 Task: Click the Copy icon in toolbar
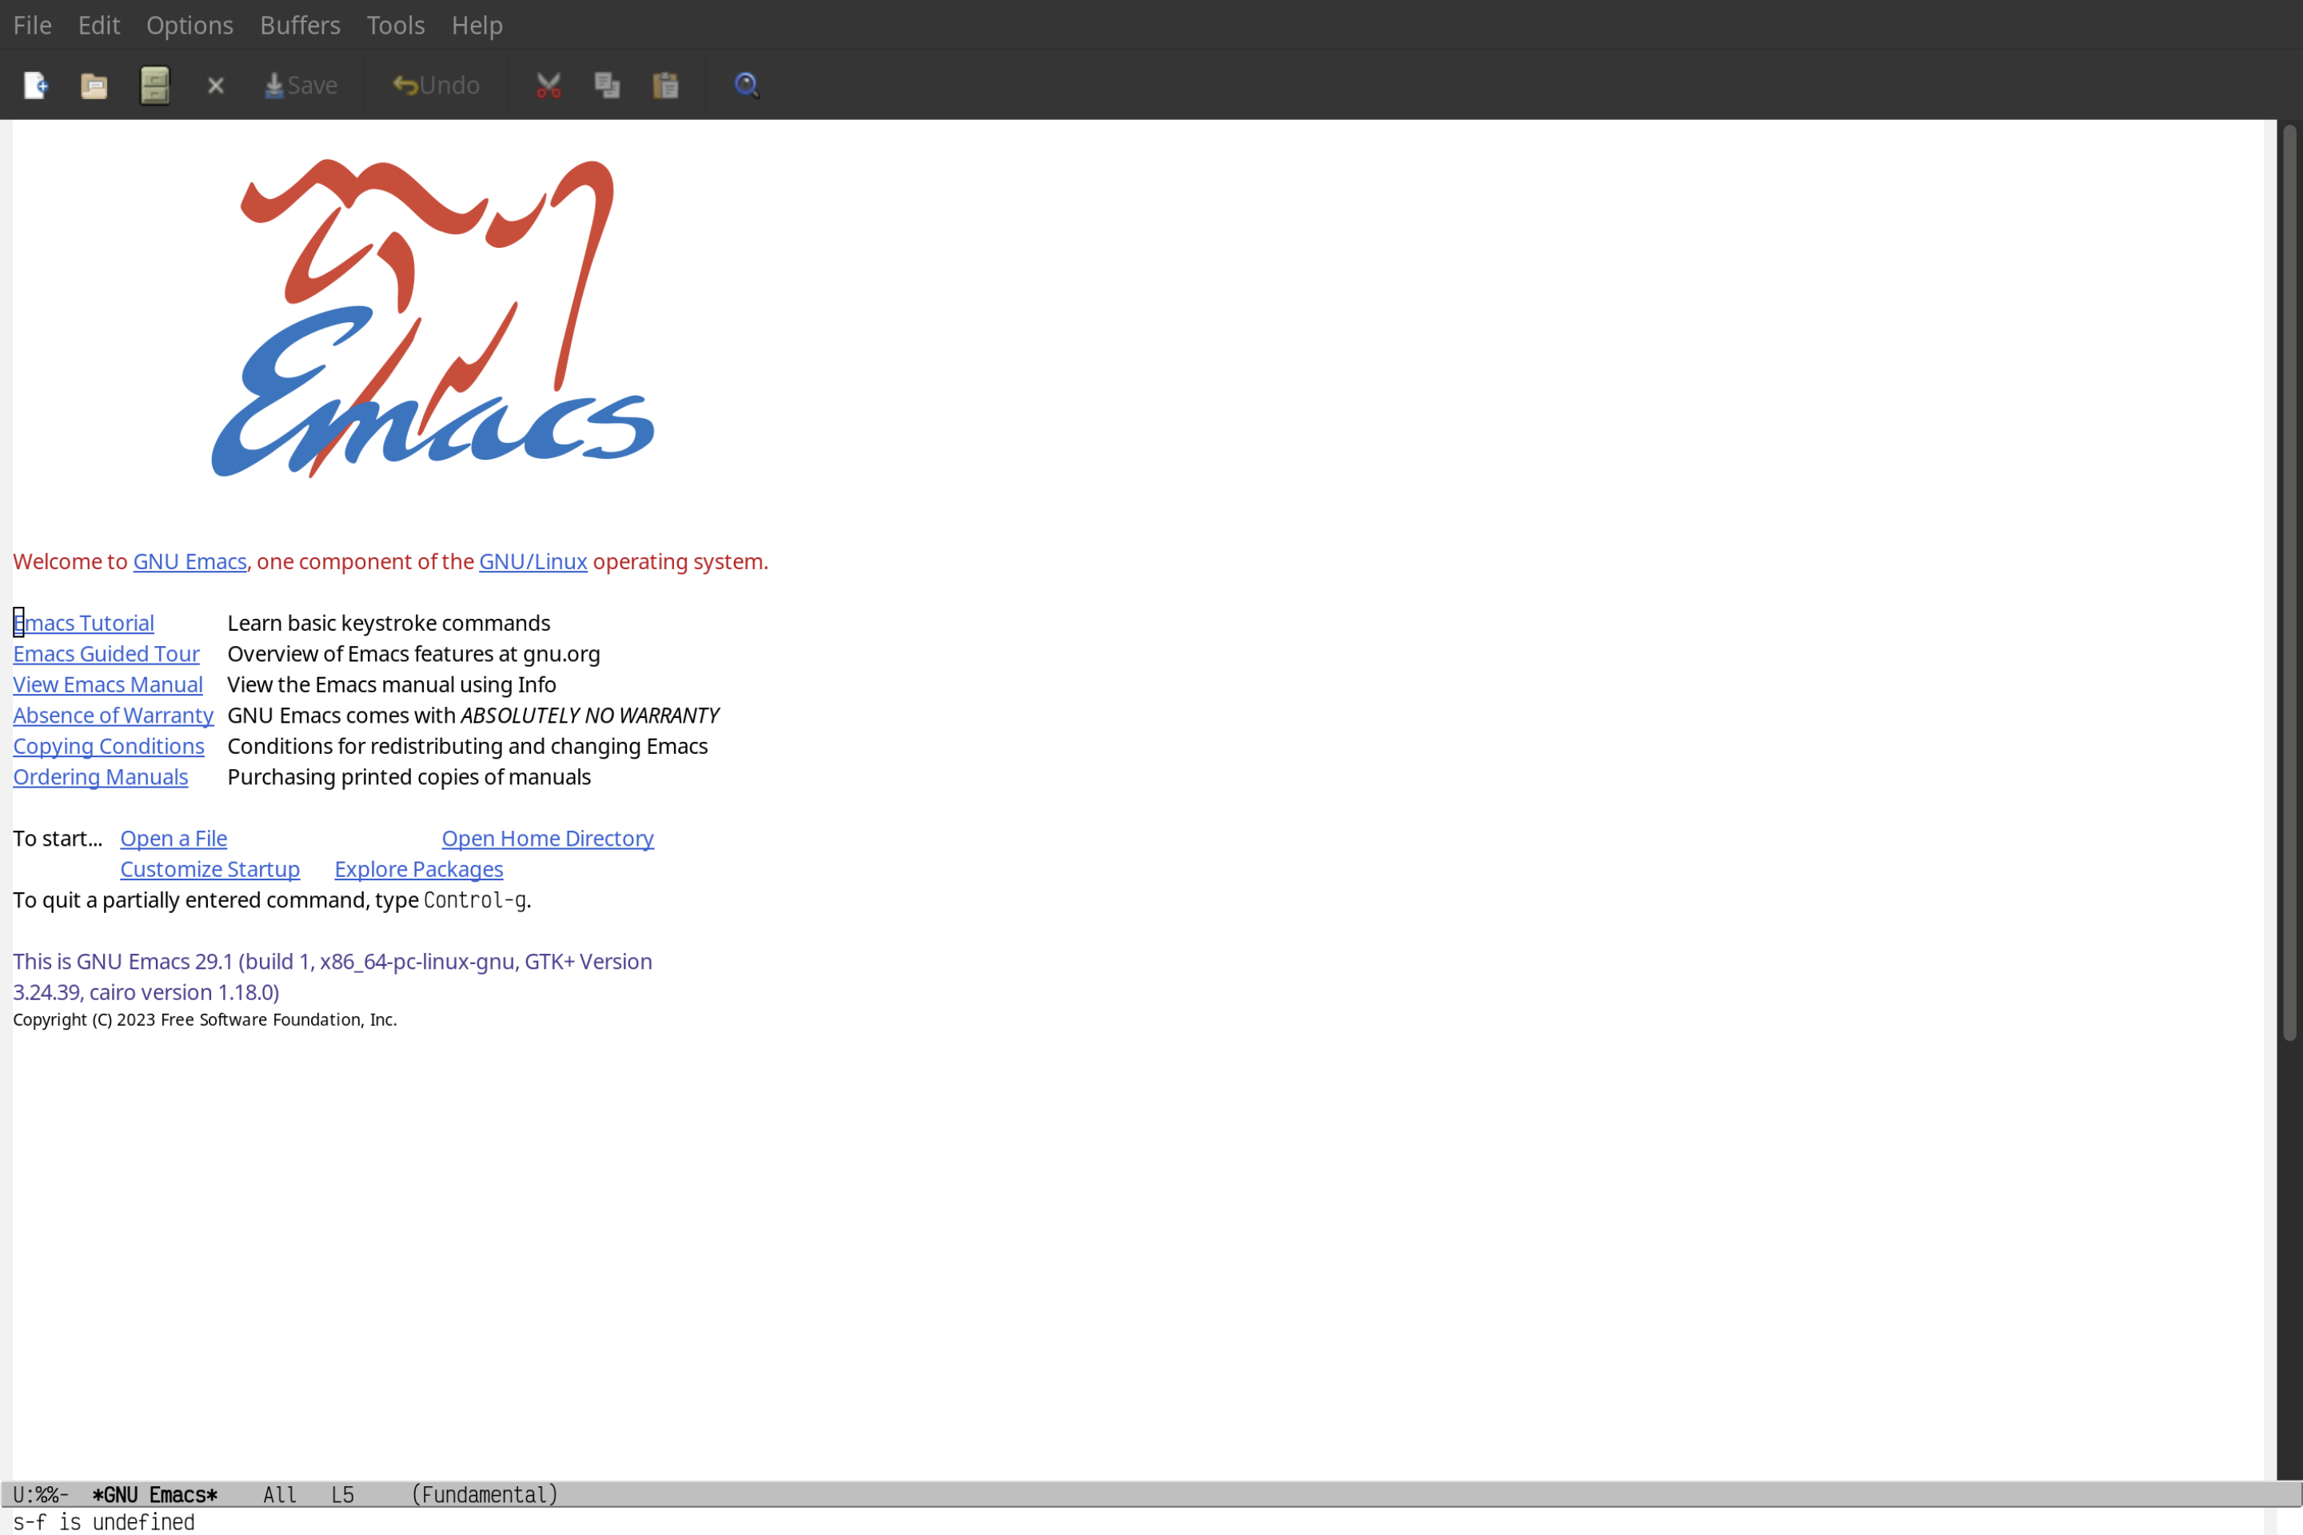coord(607,84)
